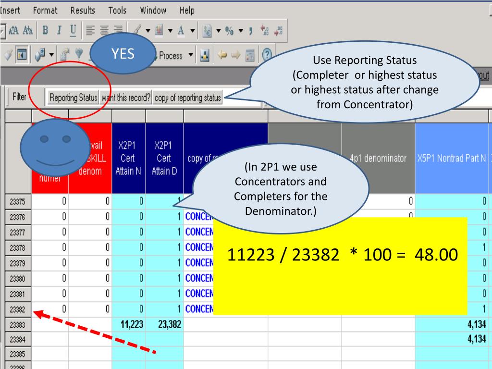Click the cube with question mark icon

(40, 55)
